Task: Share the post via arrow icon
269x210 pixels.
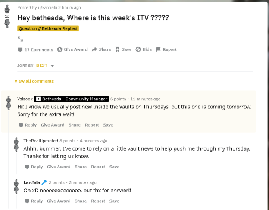Action: point(101,49)
